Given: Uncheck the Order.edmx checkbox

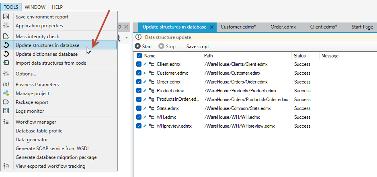Looking at the screenshot, I should (x=139, y=82).
